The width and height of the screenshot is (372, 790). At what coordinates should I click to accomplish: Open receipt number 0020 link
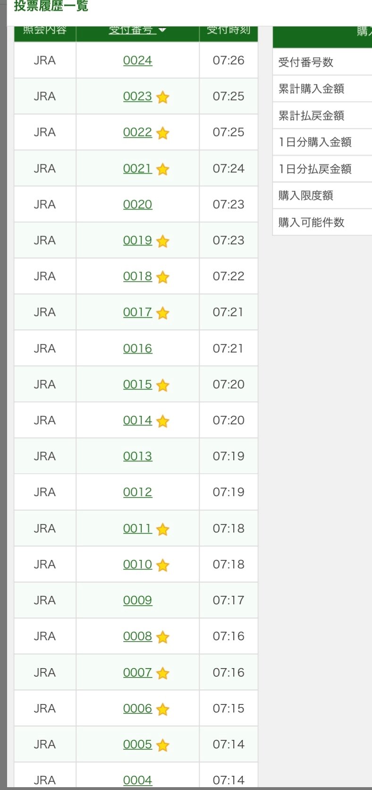pos(137,205)
